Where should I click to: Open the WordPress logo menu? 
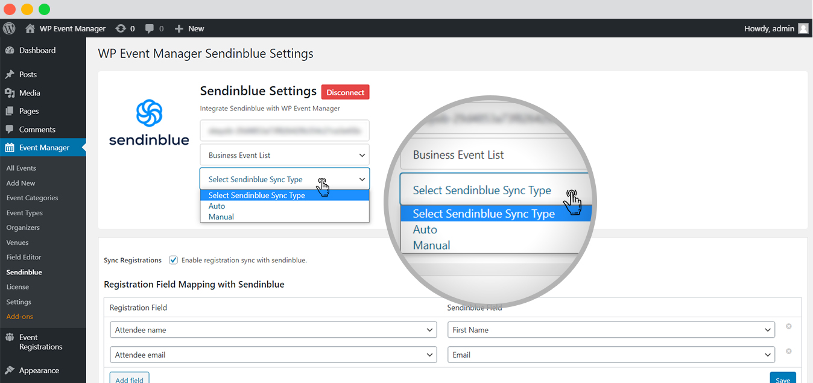[9, 28]
